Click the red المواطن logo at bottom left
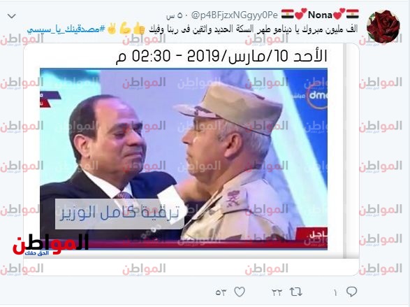Viewport: 410px width, 307px height. point(50,244)
